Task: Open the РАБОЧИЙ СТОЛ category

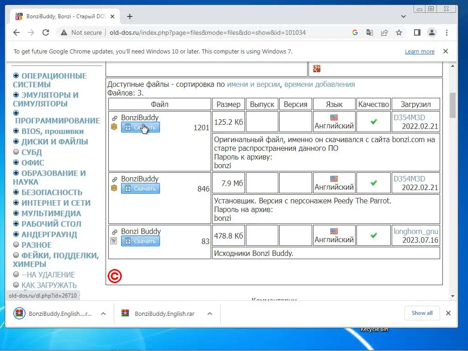Action: 51,224
